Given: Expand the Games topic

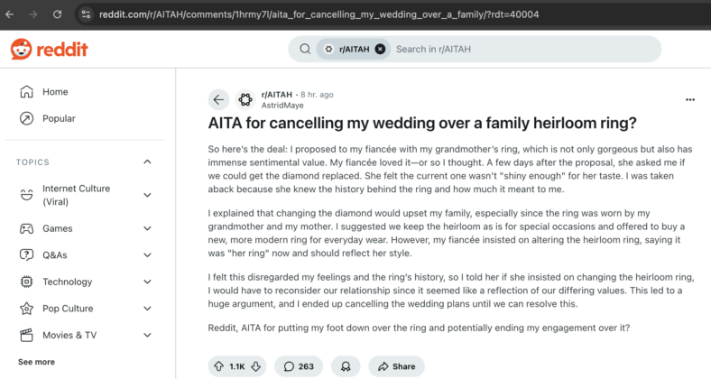Looking at the screenshot, I should click(147, 228).
